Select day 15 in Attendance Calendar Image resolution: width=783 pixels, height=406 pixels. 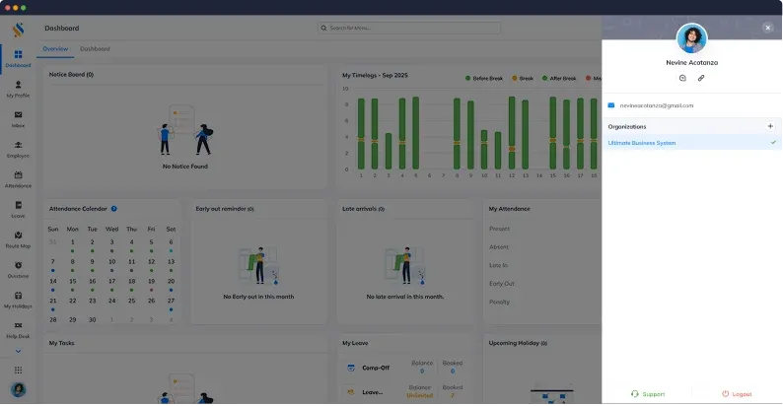72,281
